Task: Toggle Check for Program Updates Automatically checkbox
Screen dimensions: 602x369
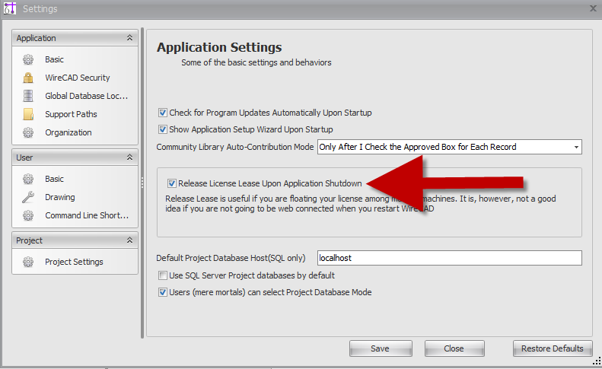Action: (163, 113)
